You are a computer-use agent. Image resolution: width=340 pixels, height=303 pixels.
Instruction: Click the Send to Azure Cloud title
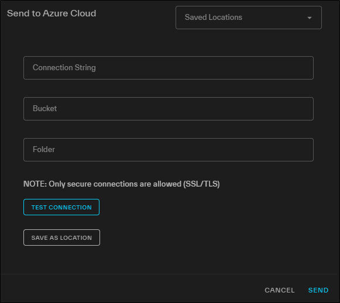point(51,13)
